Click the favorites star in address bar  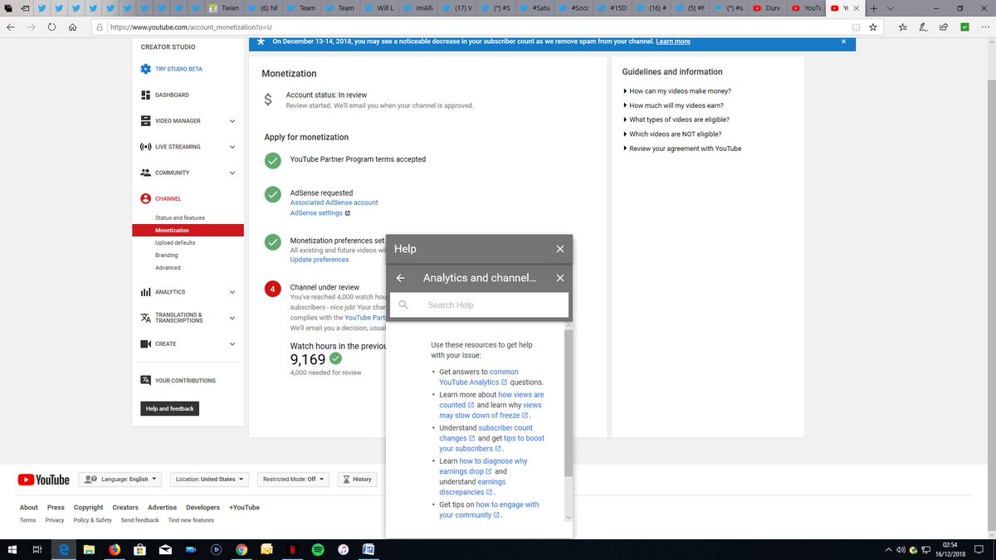[x=872, y=27]
